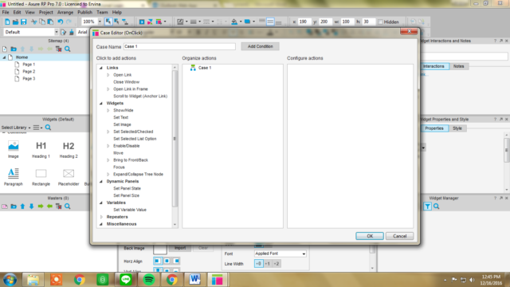Switch to the Notes tab
The image size is (510, 287).
click(459, 66)
